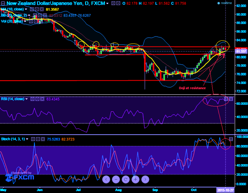Open Stoch (14, 3, 1) settings gear
This screenshot has width=248, height=193.
(38, 139)
